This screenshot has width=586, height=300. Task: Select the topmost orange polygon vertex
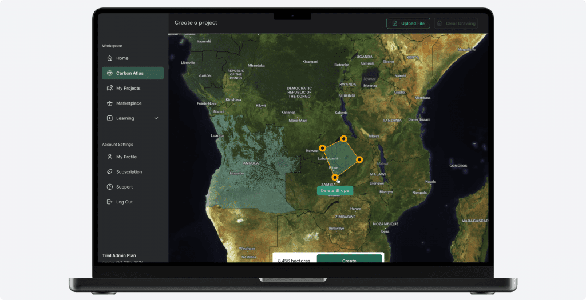[343, 138]
